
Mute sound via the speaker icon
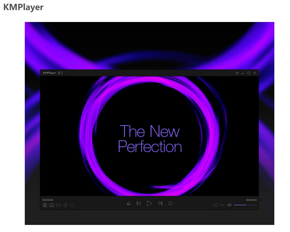(x=229, y=205)
